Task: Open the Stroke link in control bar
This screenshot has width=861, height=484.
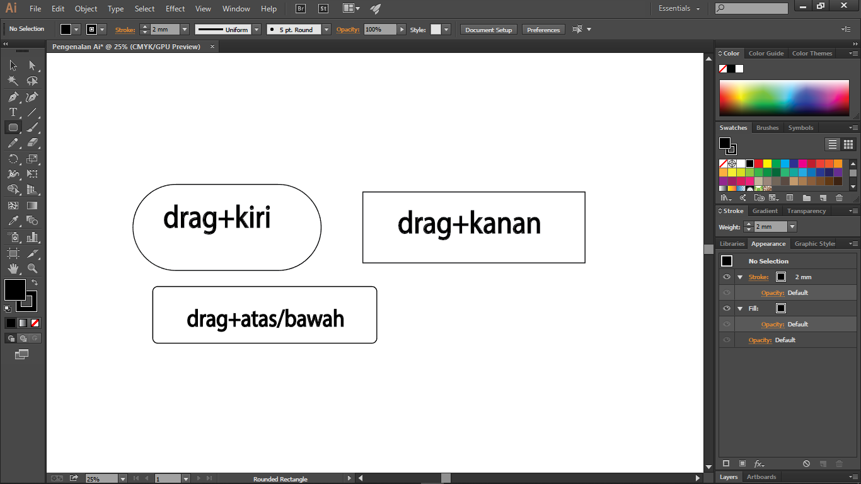Action: point(125,30)
